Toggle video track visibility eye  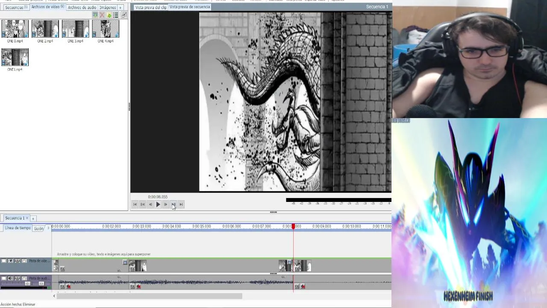click(x=10, y=261)
